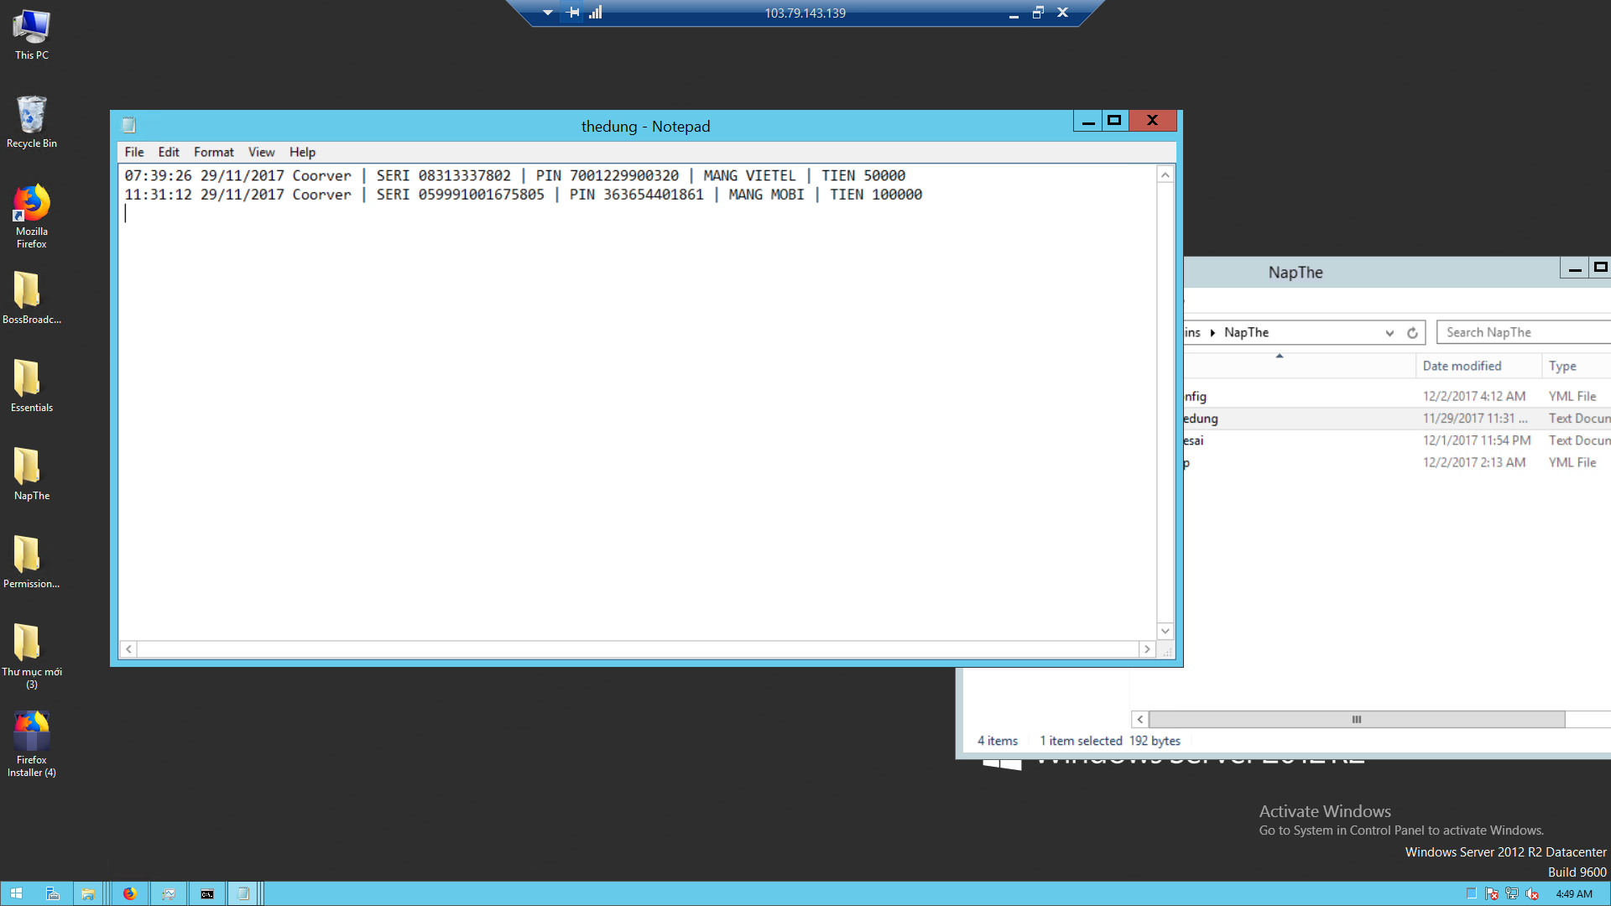Pin the remote desktop connection bar
This screenshot has height=906, width=1611.
[x=573, y=13]
